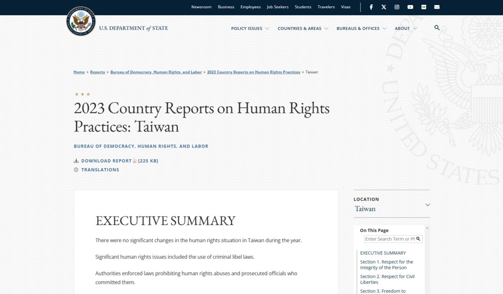
Task: Open 2023 Country Reports on Human Rights Practices breadcrumb
Action: click(x=253, y=72)
